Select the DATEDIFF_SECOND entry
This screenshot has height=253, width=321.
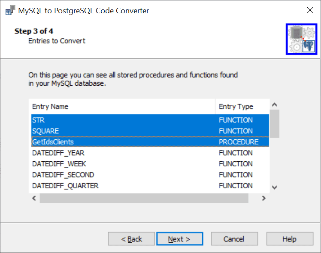tap(150, 175)
